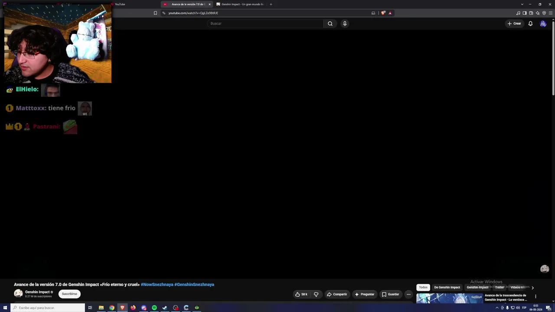Open YouTube notifications bell
The width and height of the screenshot is (555, 312).
pyautogui.click(x=530, y=23)
